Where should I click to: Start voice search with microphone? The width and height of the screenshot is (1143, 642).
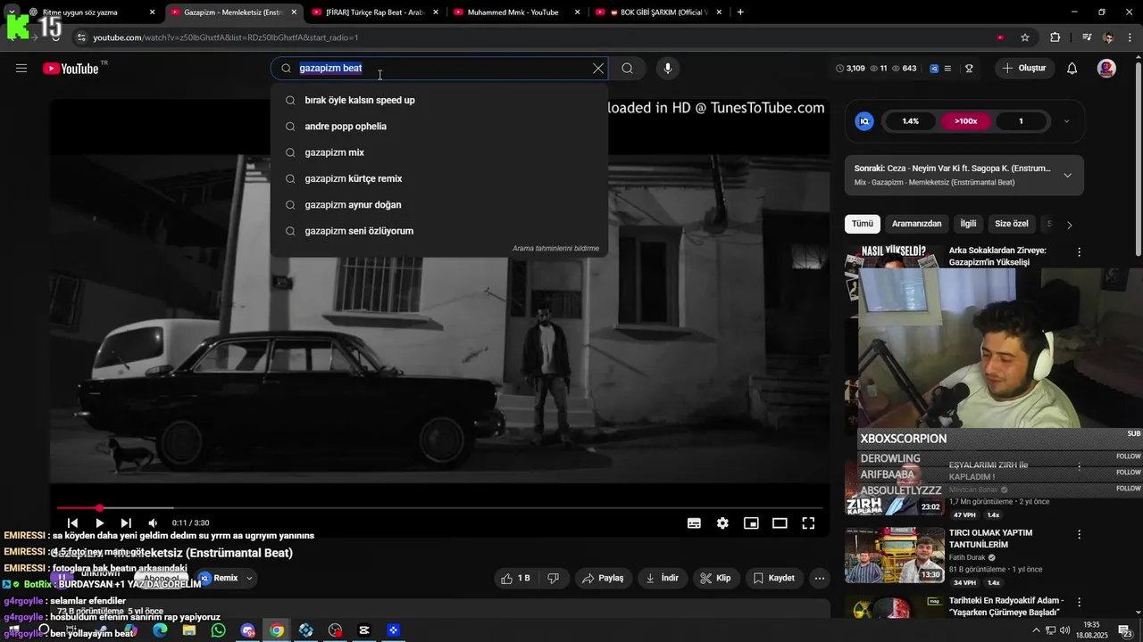[x=667, y=69]
